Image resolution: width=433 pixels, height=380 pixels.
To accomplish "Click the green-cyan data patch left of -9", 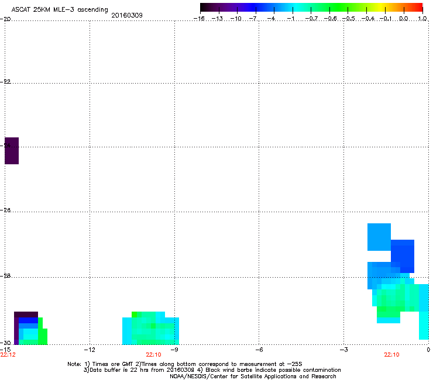I will coord(151,329).
